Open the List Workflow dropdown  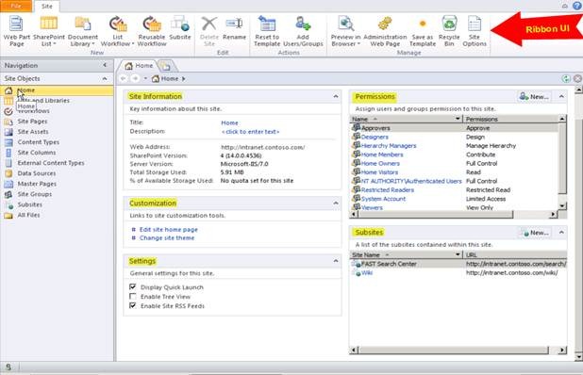pyautogui.click(x=118, y=31)
